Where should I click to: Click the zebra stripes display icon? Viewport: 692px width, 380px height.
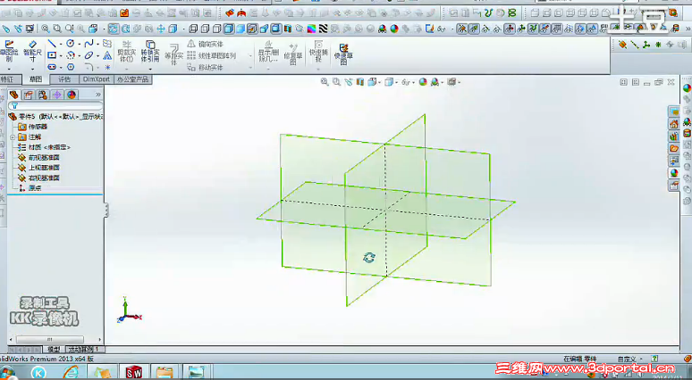pos(323,29)
